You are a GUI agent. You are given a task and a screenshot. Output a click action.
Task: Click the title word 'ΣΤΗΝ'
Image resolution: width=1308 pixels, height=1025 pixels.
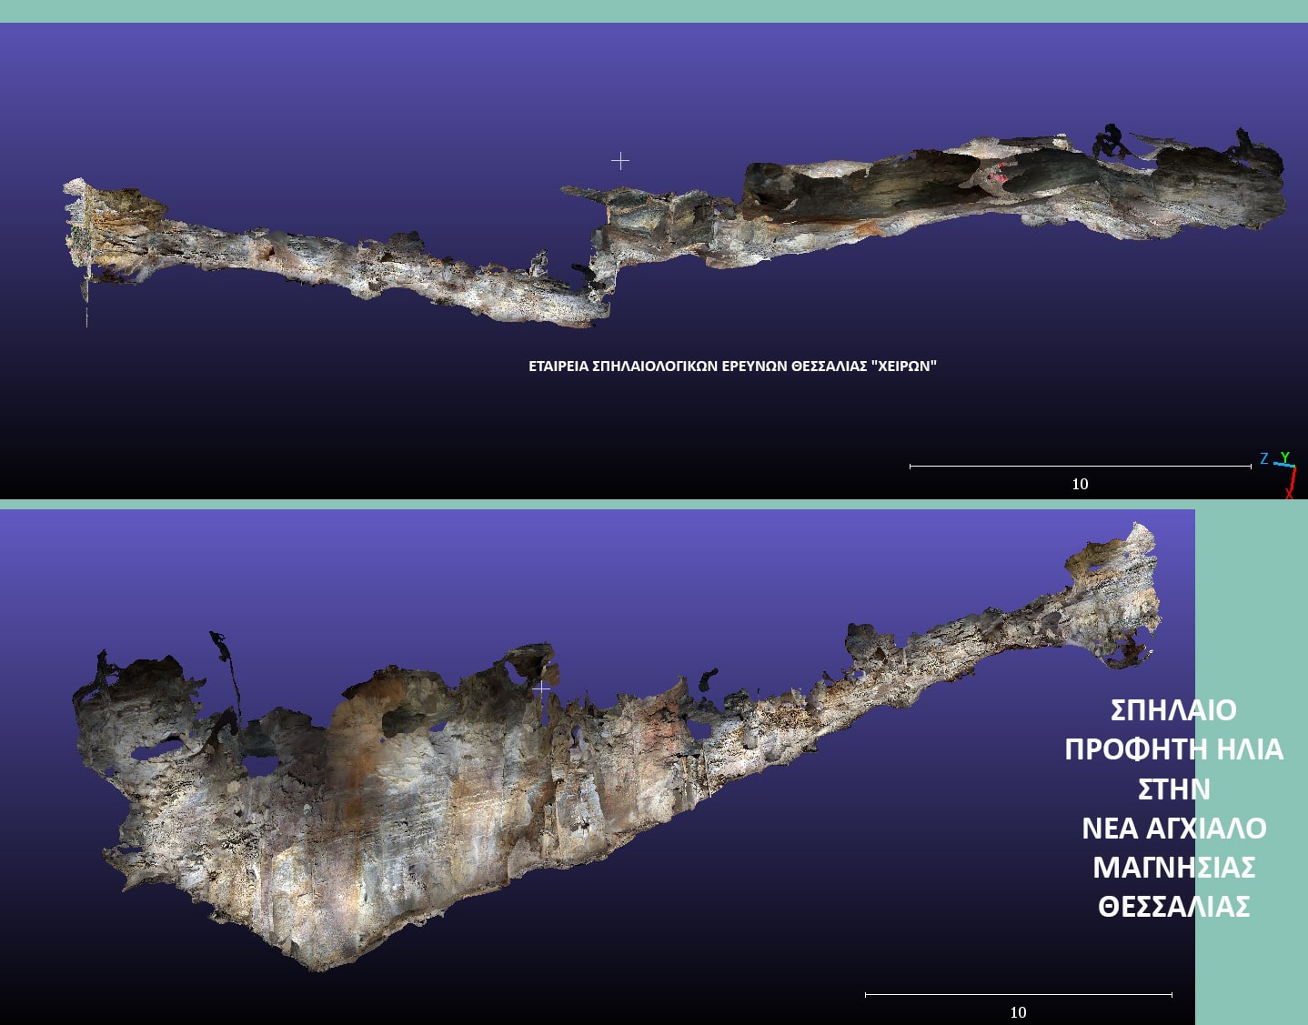pyautogui.click(x=1173, y=789)
